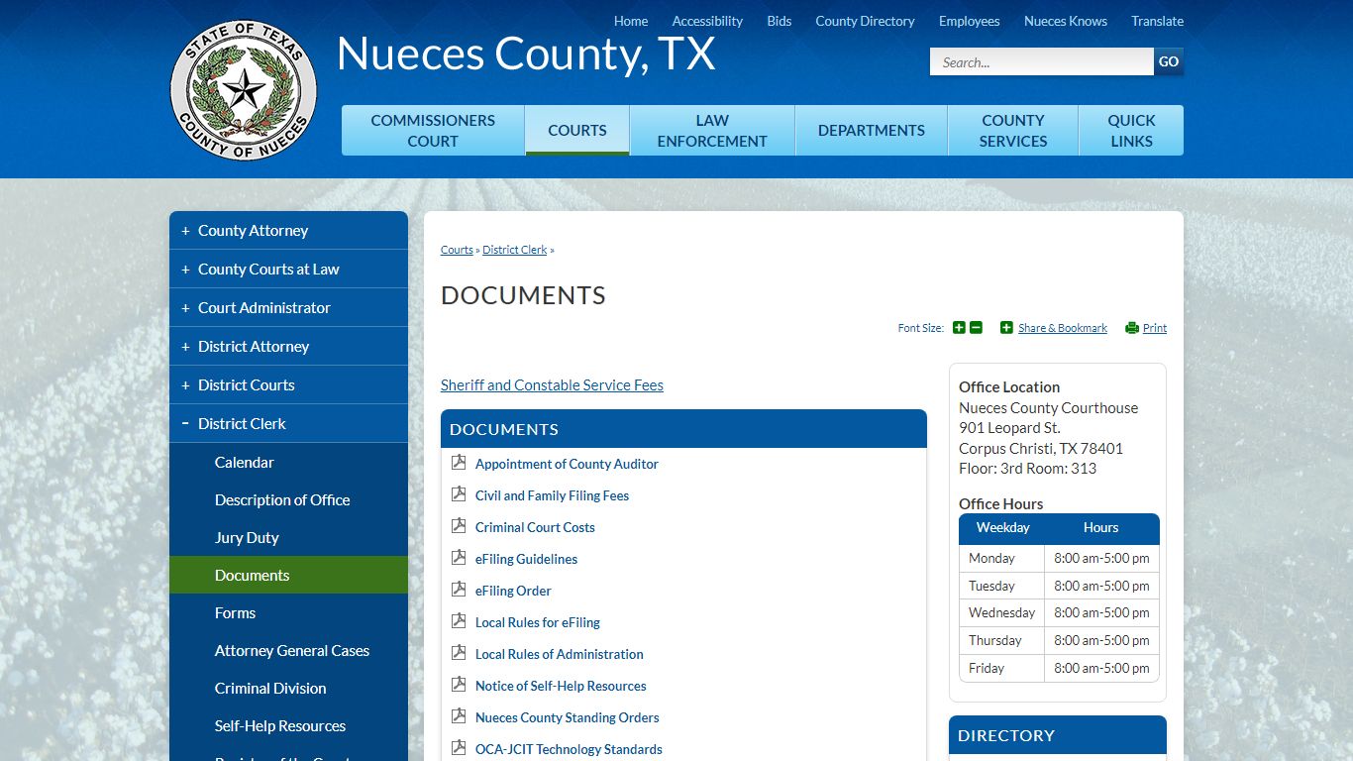
Task: Open the Criminal Court Costs document
Action: (x=535, y=527)
